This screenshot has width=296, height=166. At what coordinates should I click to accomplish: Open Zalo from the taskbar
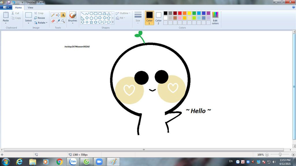(73, 162)
